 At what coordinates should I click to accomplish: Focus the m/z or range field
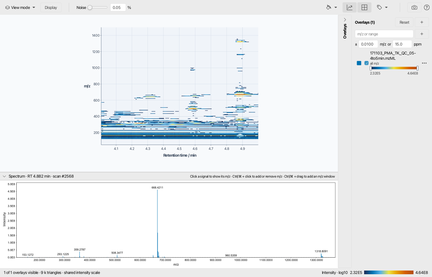384,34
